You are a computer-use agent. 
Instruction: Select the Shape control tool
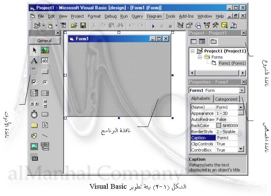tap(34, 136)
